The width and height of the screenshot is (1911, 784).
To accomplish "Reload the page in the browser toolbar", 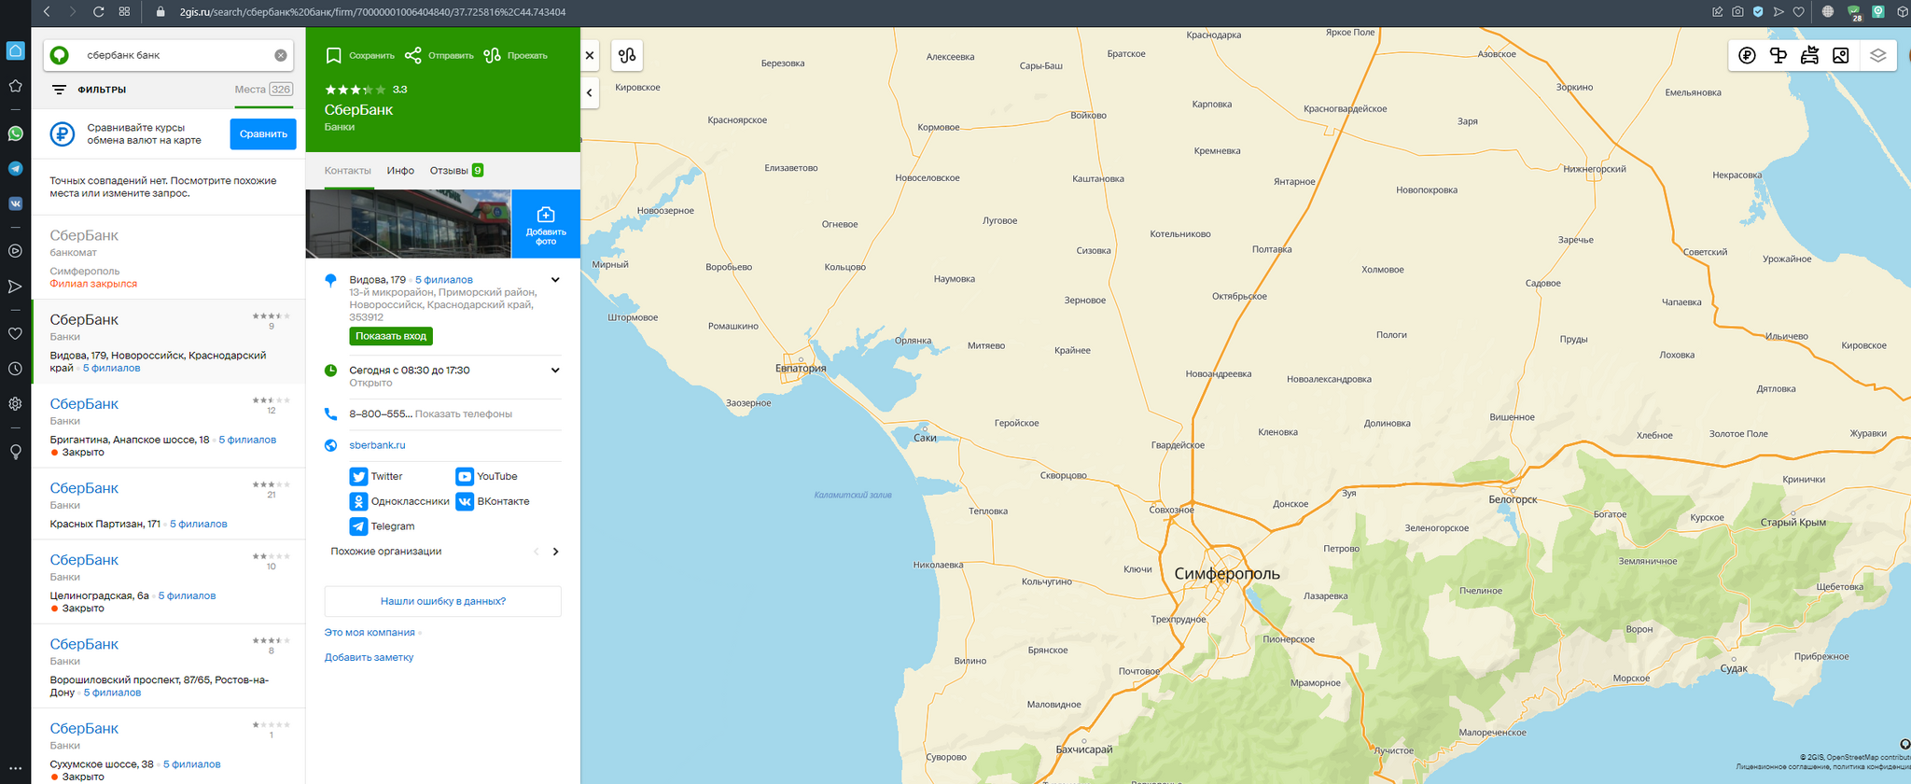I will (x=99, y=12).
